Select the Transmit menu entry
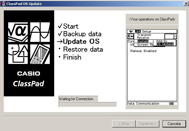This screenshot has width=189, height=131. click(144, 35)
